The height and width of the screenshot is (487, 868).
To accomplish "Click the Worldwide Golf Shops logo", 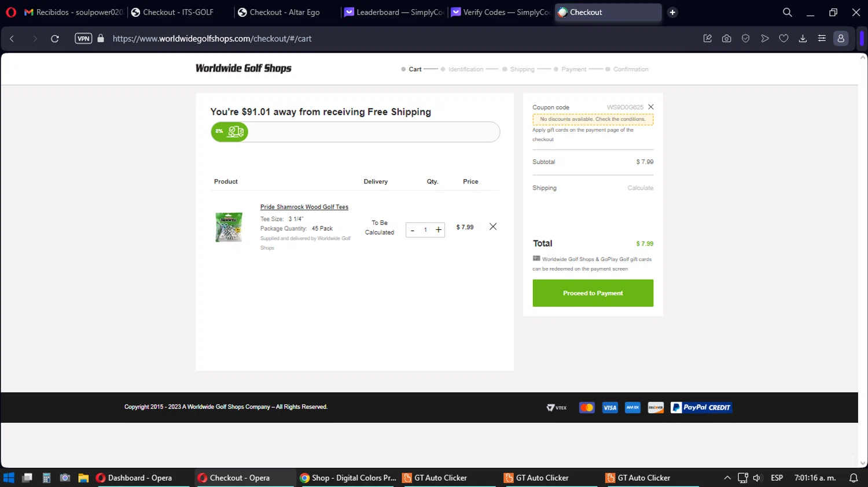I will [x=243, y=68].
